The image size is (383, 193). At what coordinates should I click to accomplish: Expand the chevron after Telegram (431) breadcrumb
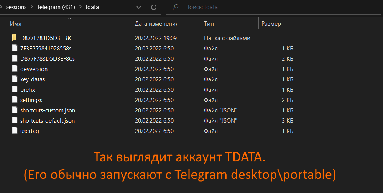tap(81, 7)
